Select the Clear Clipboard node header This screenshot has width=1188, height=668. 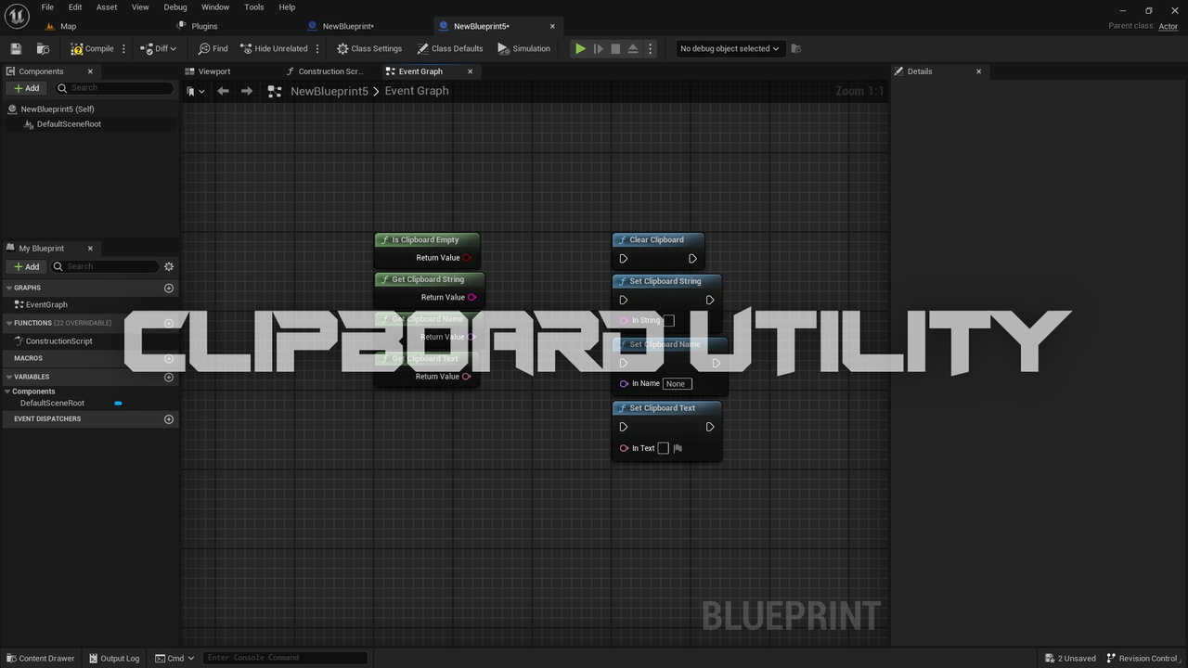click(x=658, y=239)
